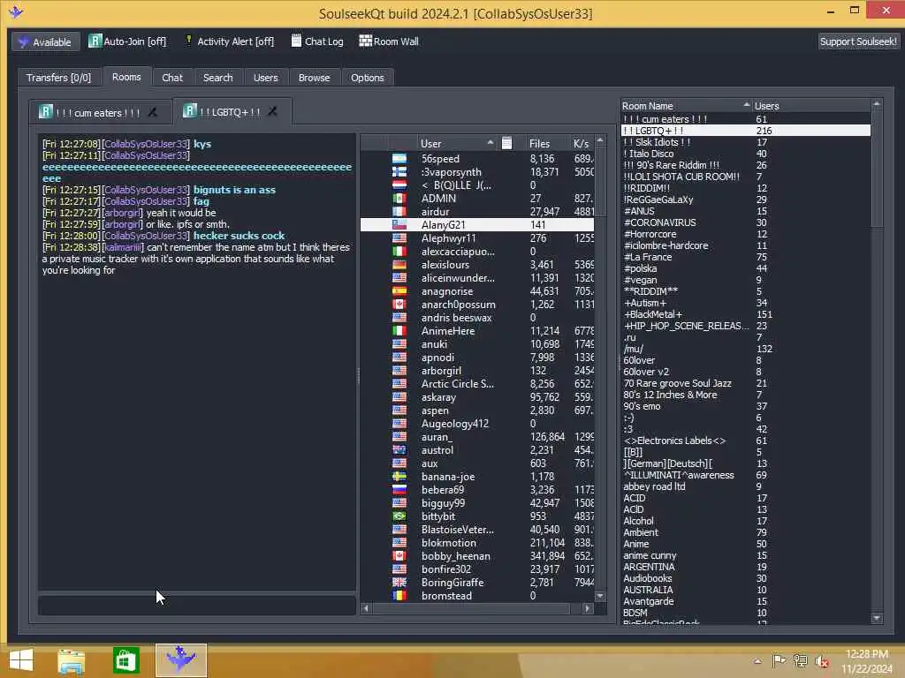Open File Explorer from taskbar
The image size is (905, 678).
pos(71,660)
